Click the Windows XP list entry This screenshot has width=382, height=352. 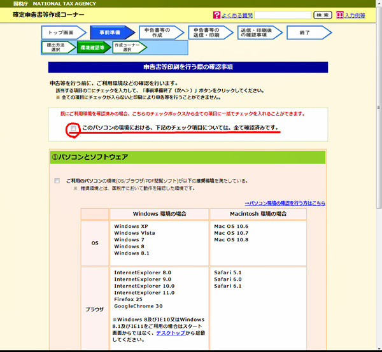[131, 227]
